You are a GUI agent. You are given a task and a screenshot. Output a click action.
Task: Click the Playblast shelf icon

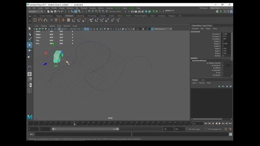[35, 20]
